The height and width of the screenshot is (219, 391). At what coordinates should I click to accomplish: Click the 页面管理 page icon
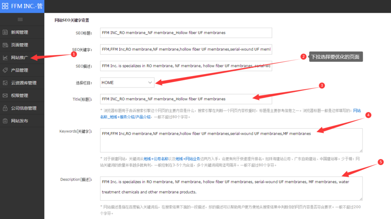click(x=5, y=45)
